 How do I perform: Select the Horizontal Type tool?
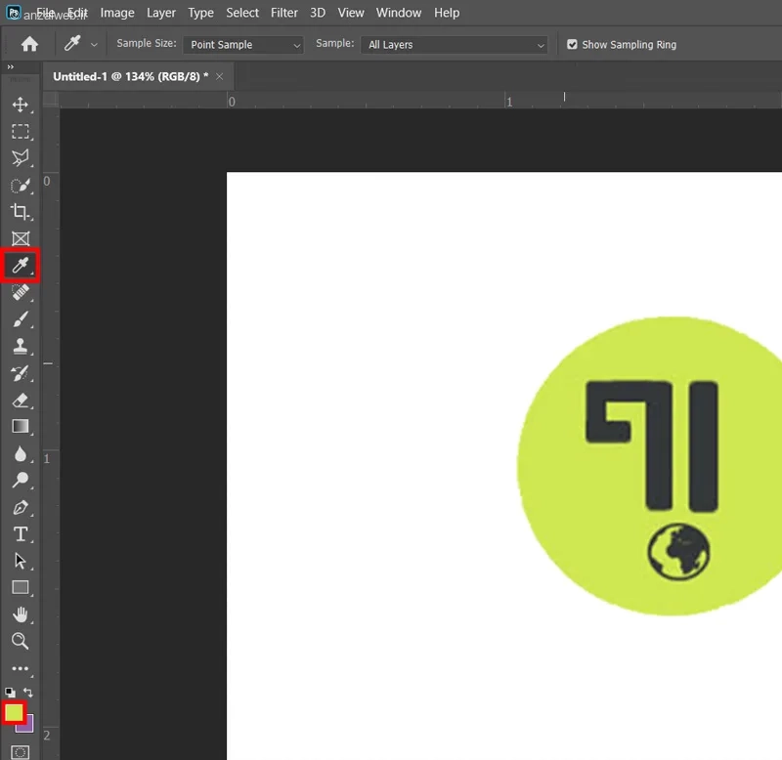point(20,534)
